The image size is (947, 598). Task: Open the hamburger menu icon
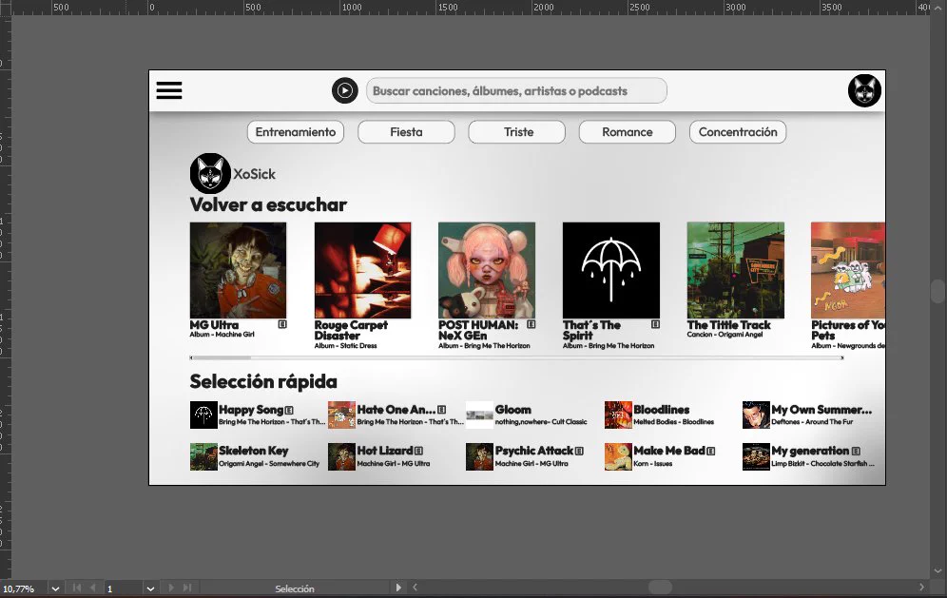pos(169,90)
